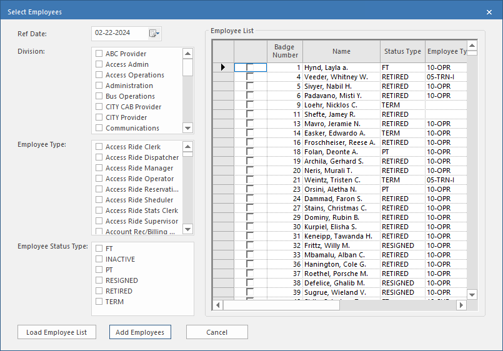Close the Select Employees dialog
The height and width of the screenshot is (351, 503).
pyautogui.click(x=489, y=12)
